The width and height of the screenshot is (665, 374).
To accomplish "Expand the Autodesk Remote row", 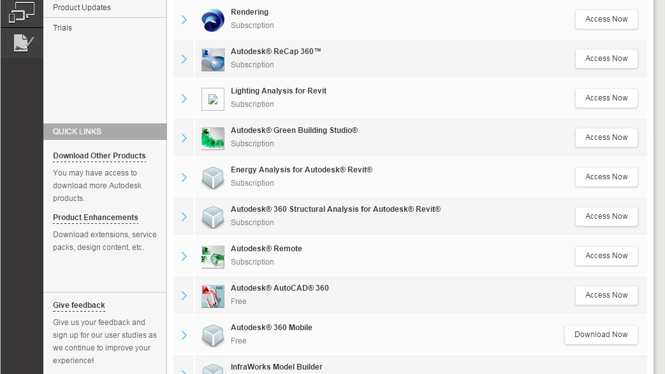I will coord(184,256).
